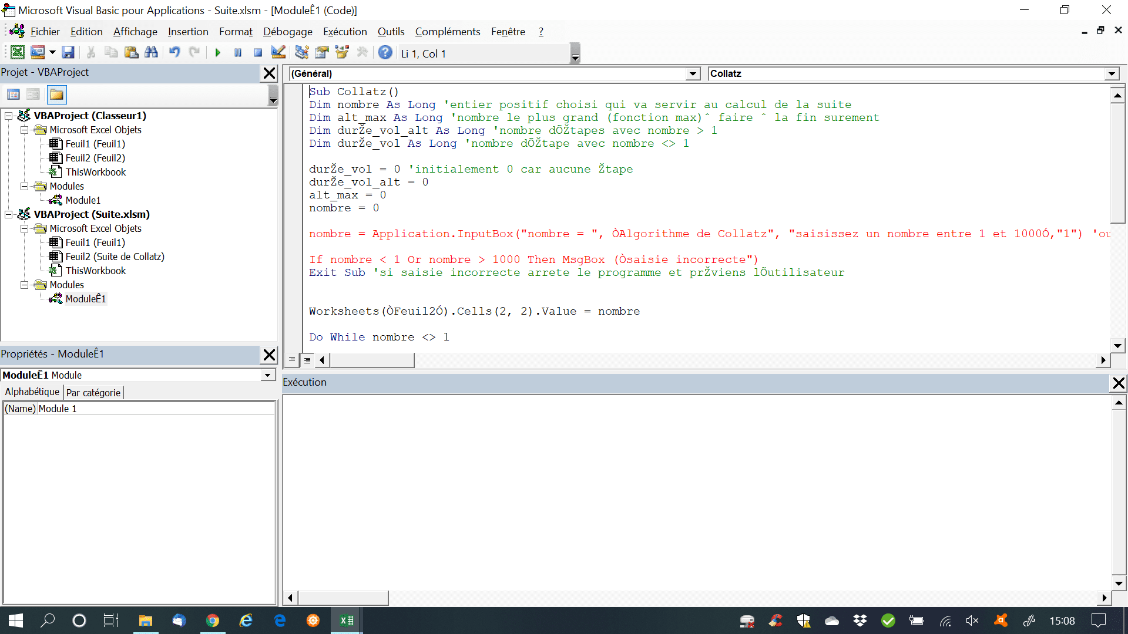Open the (Général) object dropdown

pos(693,73)
